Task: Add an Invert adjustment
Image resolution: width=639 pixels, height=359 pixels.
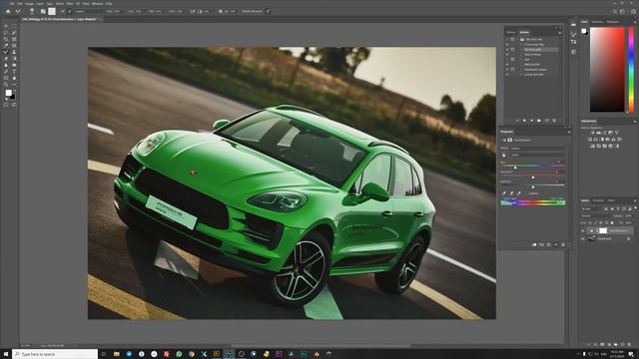Action: [x=592, y=146]
